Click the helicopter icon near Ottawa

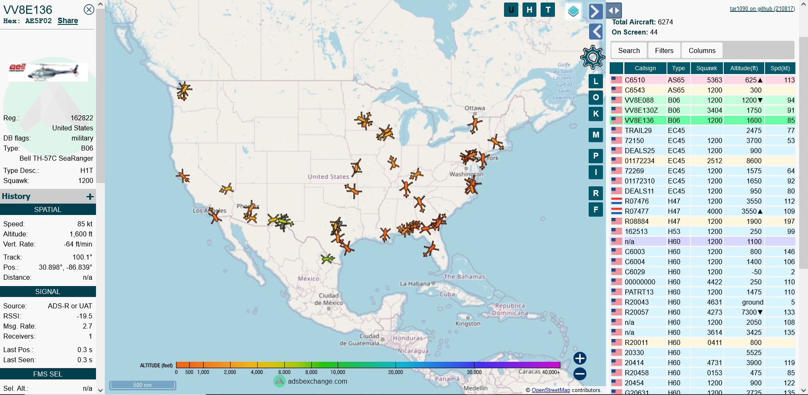pos(475,125)
